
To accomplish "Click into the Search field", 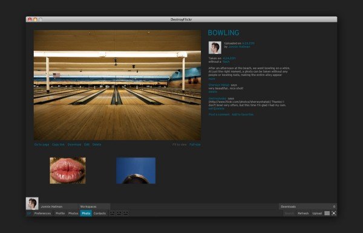I will pos(289,213).
